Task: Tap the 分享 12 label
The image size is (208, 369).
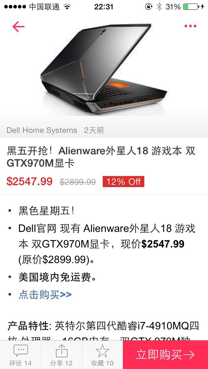Action: [x=61, y=363]
